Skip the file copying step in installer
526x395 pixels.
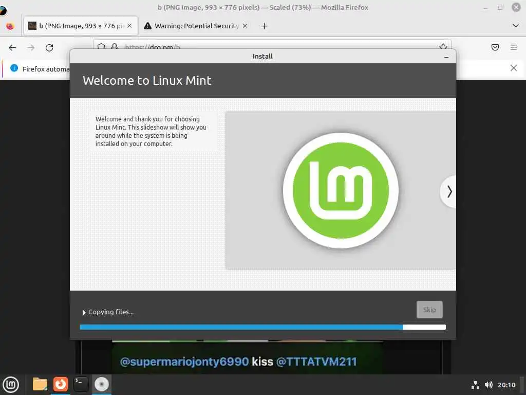pyautogui.click(x=429, y=310)
